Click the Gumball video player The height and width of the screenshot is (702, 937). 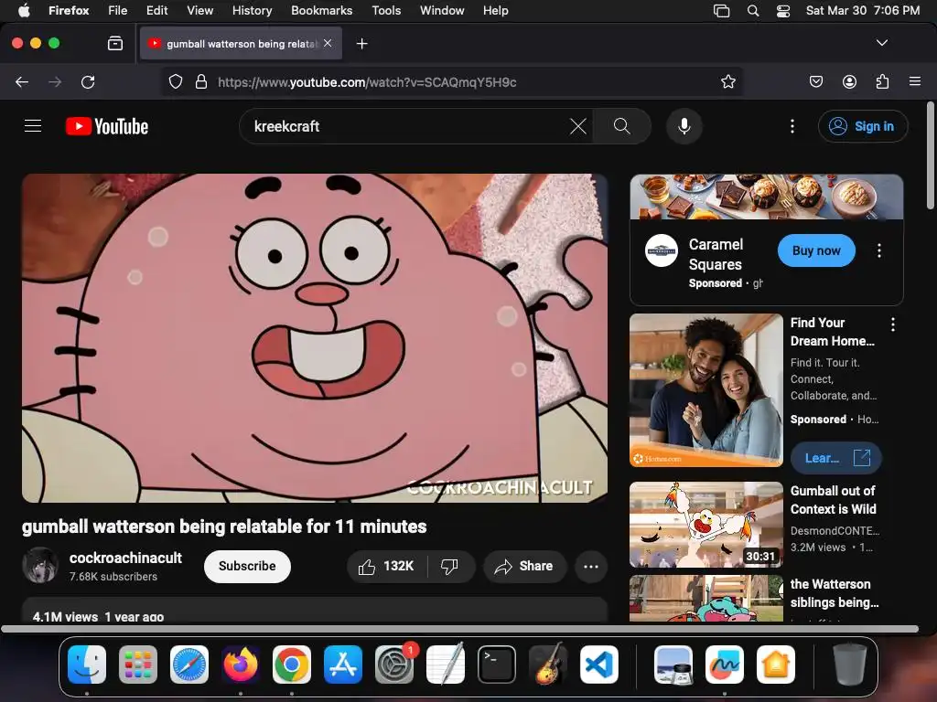coord(315,338)
